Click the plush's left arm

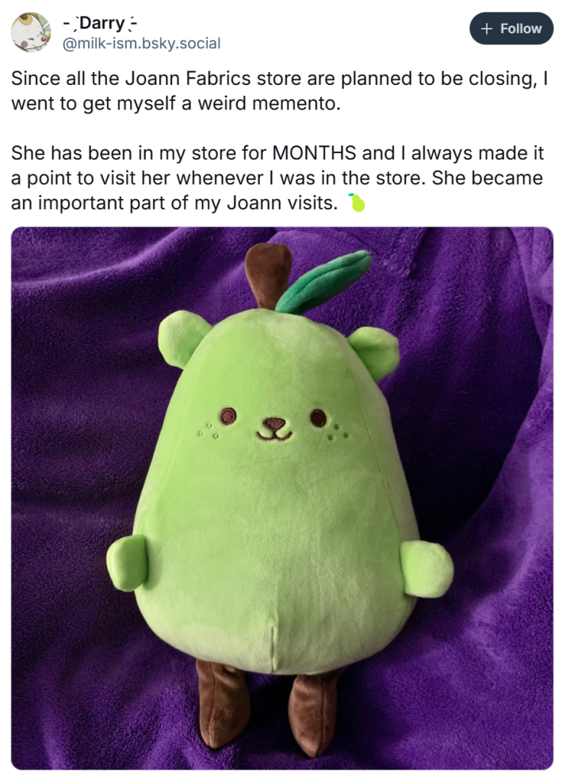[x=127, y=563]
